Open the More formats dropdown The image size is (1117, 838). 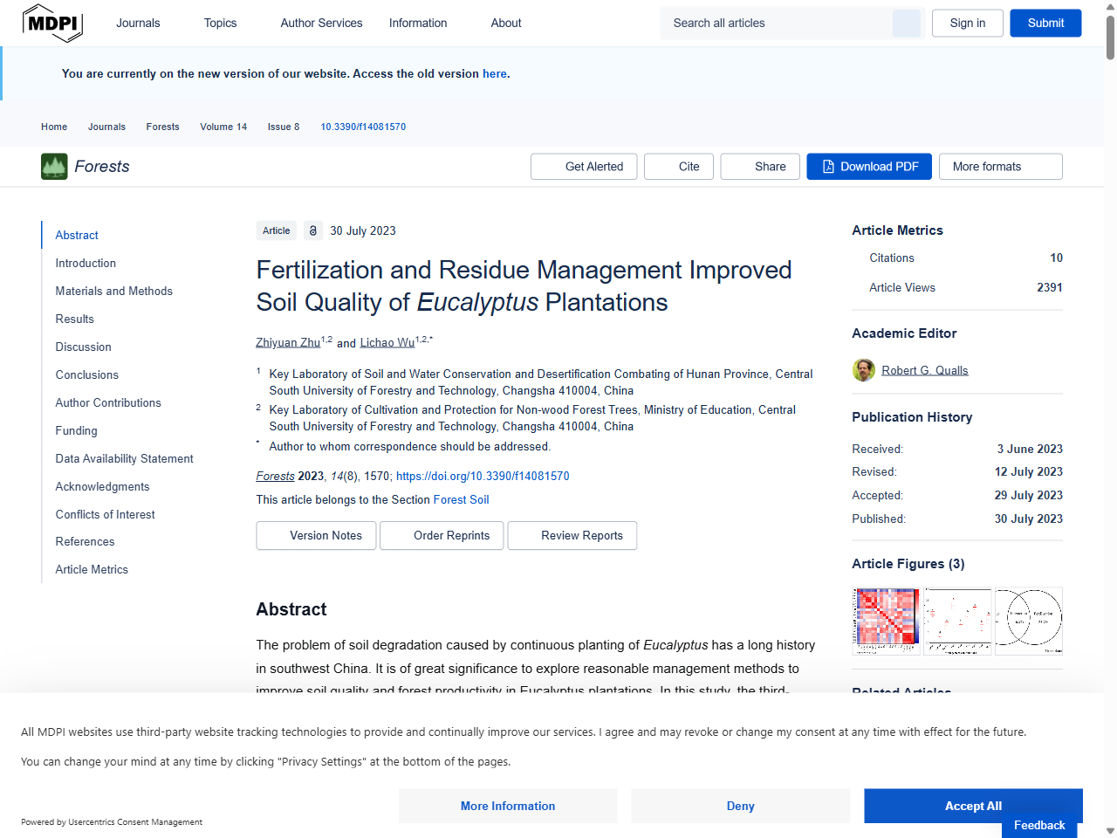click(x=1000, y=167)
